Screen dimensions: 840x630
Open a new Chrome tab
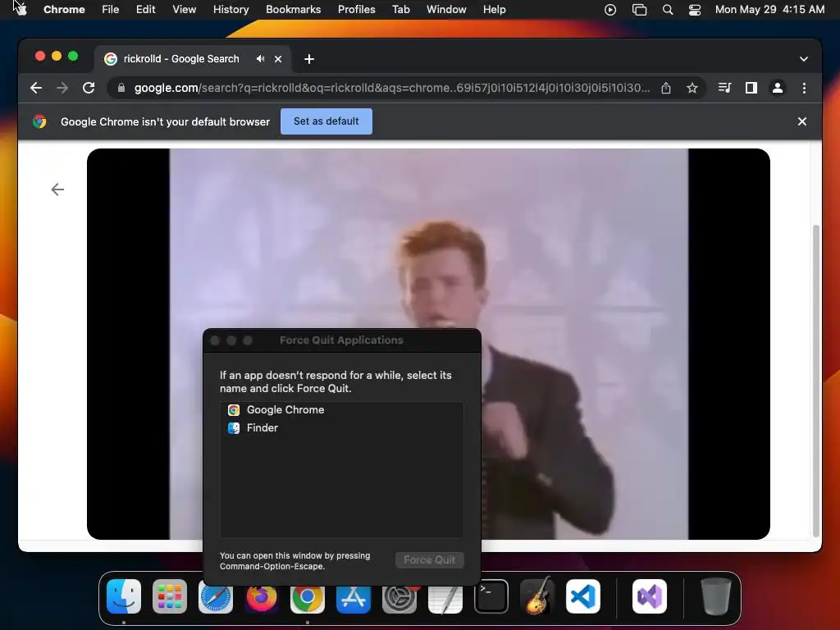309,59
